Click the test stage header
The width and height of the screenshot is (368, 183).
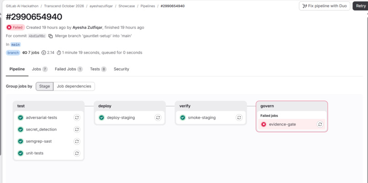pos(49,106)
